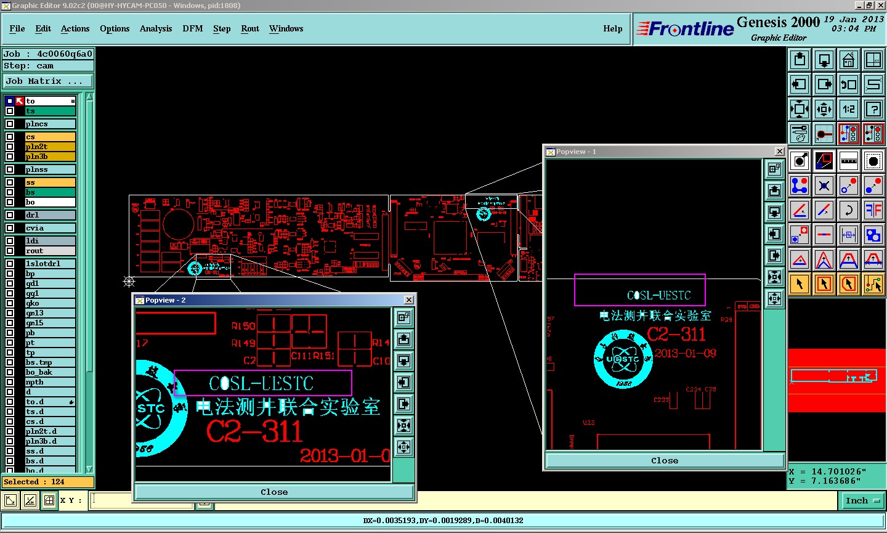Toggle the checkbox for layer plncs

tap(10, 124)
